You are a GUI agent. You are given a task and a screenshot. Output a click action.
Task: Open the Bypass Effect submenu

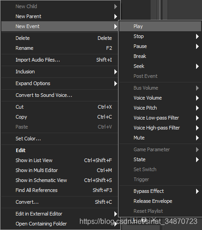pyautogui.click(x=160, y=191)
